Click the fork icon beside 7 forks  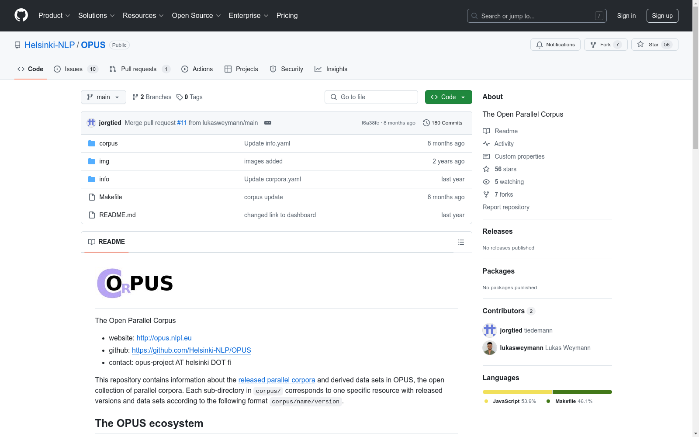[486, 194]
